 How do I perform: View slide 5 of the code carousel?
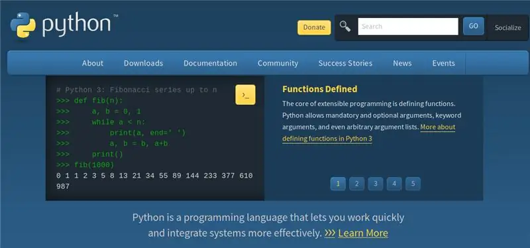pyautogui.click(x=413, y=184)
